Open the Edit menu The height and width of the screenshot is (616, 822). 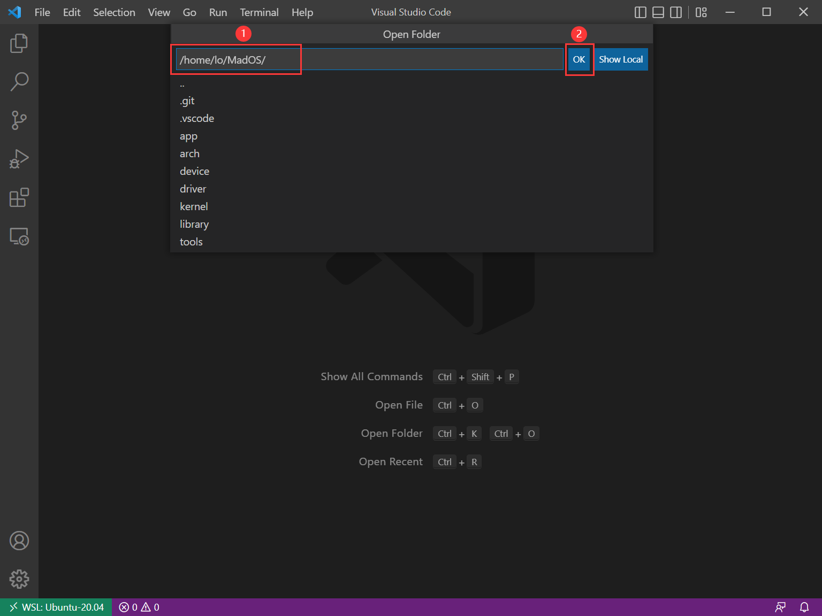72,12
